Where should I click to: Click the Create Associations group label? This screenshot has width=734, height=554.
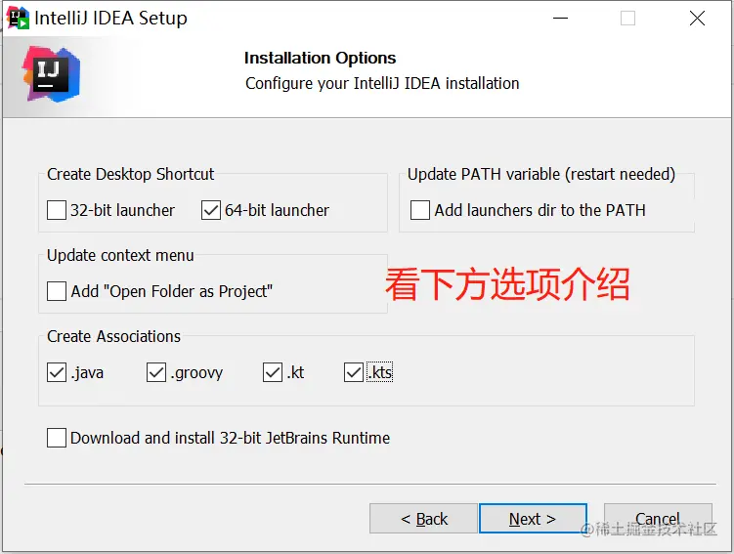point(113,336)
